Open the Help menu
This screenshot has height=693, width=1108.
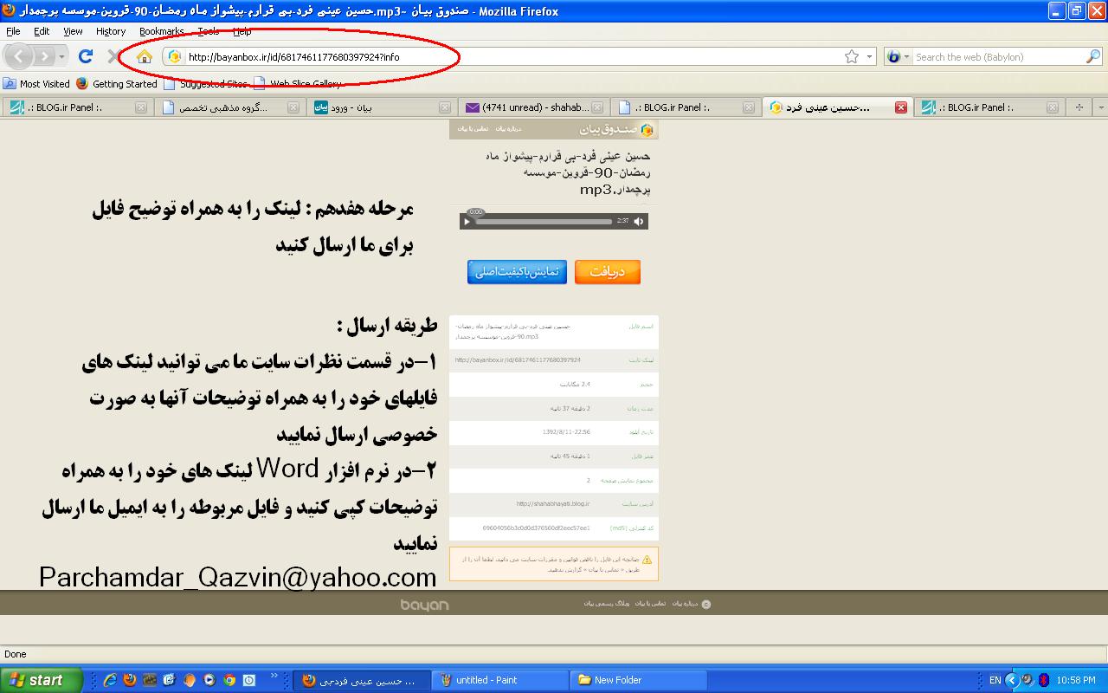pyautogui.click(x=242, y=31)
